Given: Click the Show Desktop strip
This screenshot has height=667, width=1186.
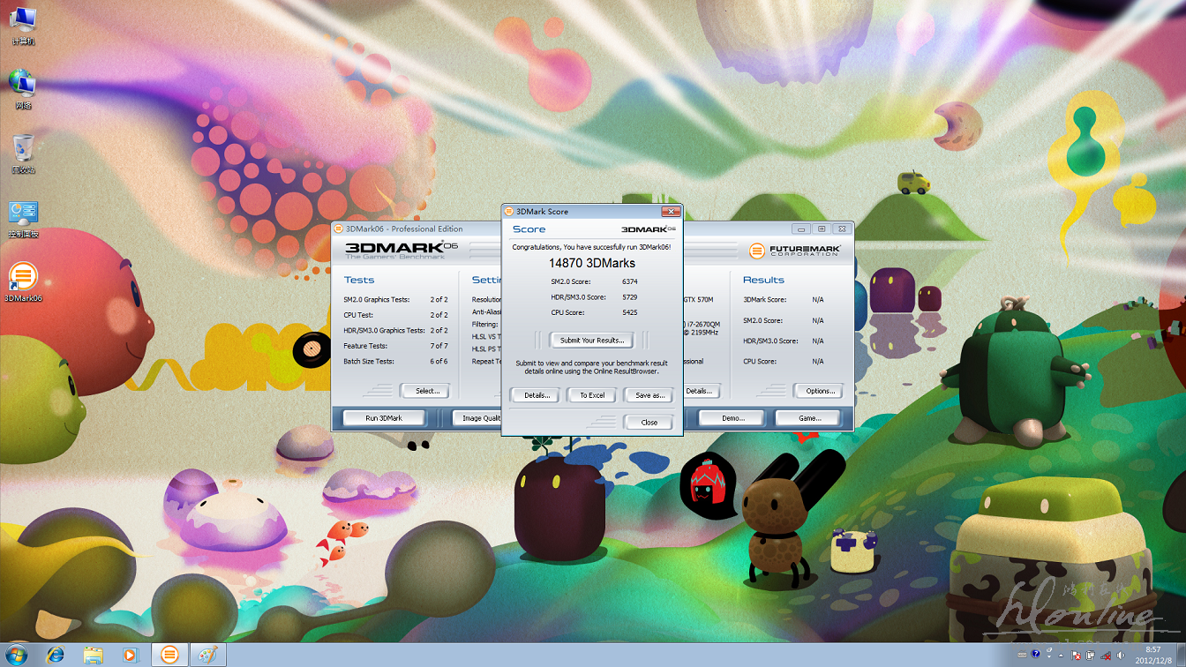Looking at the screenshot, I should pyautogui.click(x=1180, y=655).
